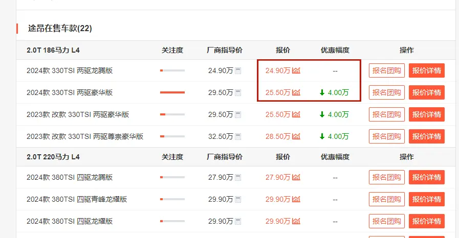
Task: Click the 途昂在售车款(22) section heading
Action: [x=60, y=28]
